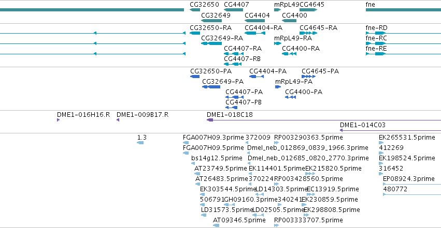
Task: Click the CG4400 gene label
Action: click(294, 15)
